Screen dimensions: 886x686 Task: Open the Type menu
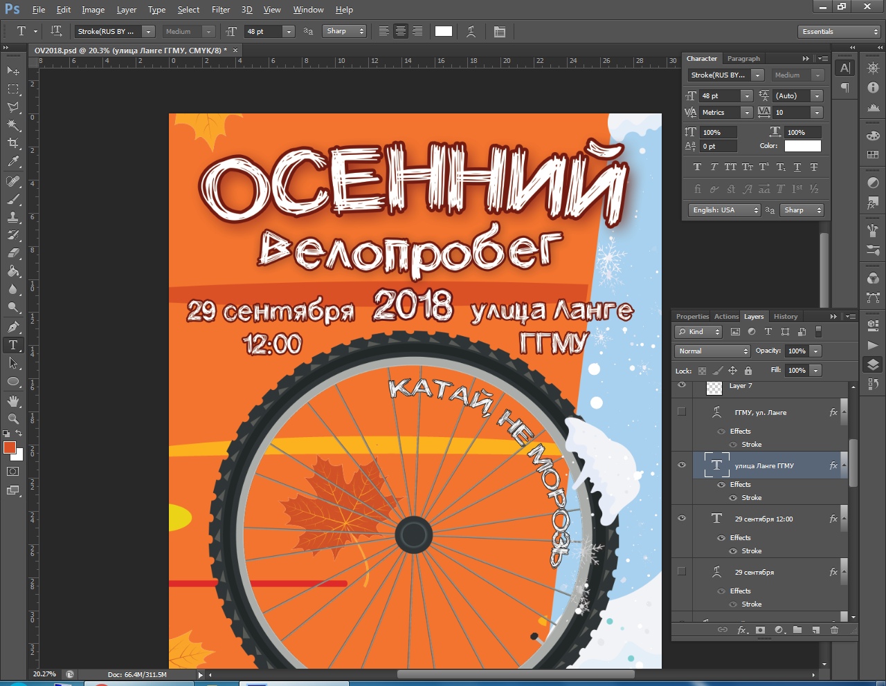[x=157, y=10]
